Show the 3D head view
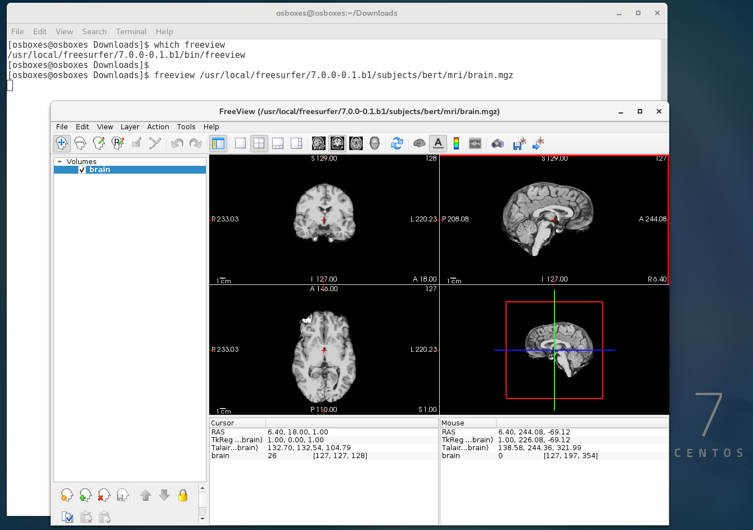This screenshot has height=530, width=753. click(375, 143)
